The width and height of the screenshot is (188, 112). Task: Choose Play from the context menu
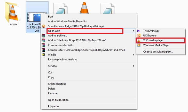[50, 17]
